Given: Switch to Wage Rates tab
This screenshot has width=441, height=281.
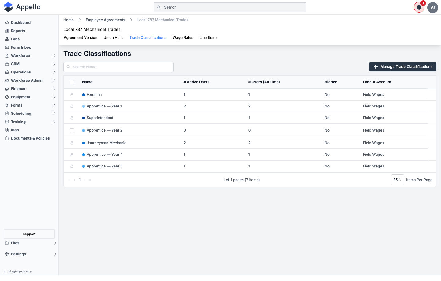Looking at the screenshot, I should click(x=183, y=38).
